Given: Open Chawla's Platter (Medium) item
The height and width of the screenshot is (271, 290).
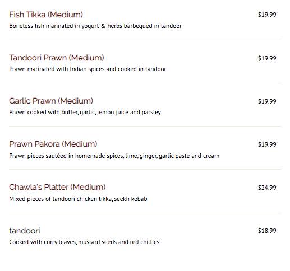Looking at the screenshot, I should 57,187.
